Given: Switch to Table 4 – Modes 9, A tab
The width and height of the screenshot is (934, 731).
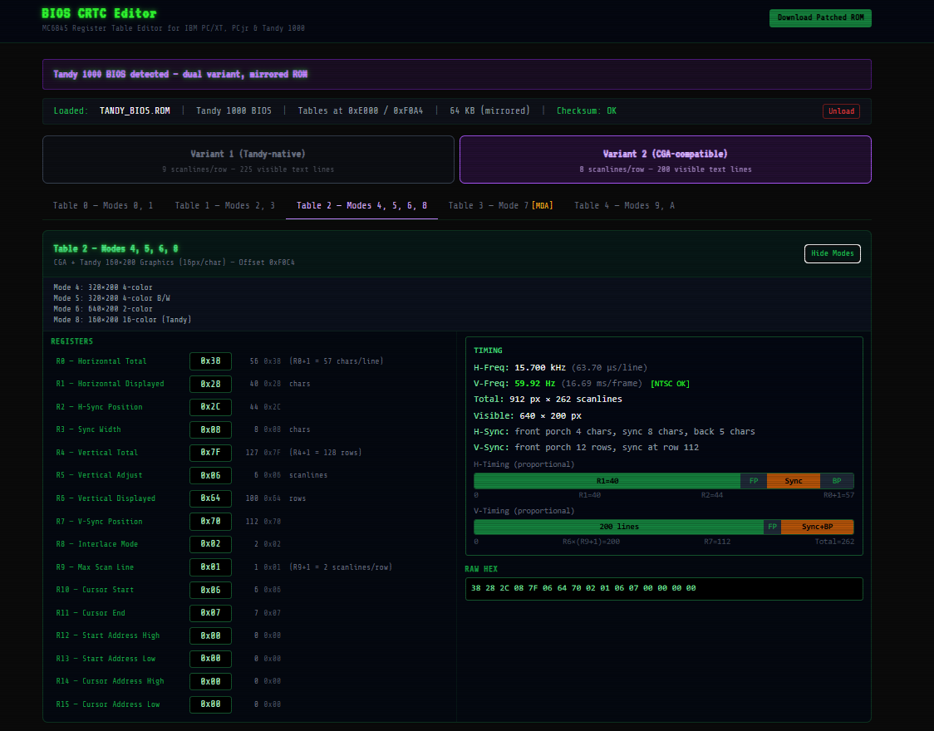Looking at the screenshot, I should coord(624,205).
